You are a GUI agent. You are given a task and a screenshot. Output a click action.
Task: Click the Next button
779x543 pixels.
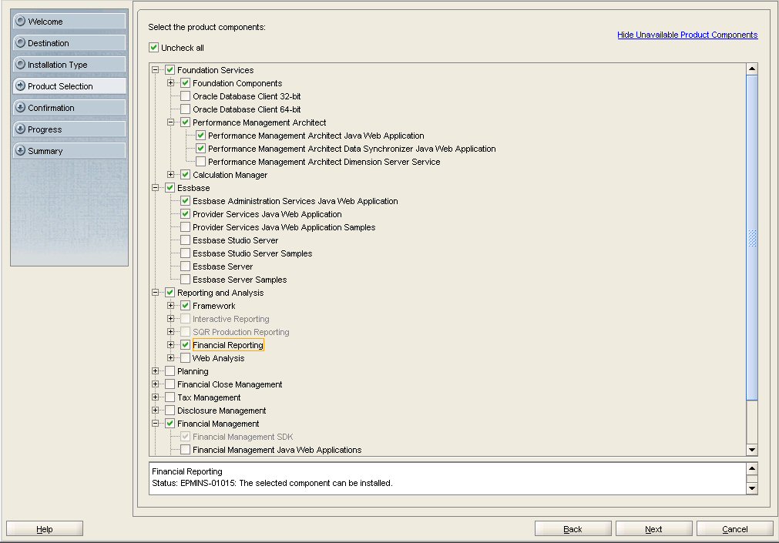654,529
